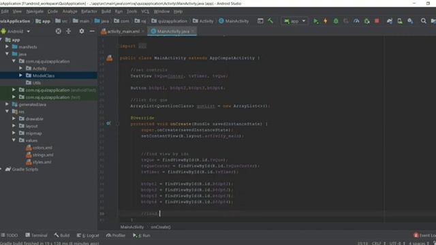Click the class gutter icon beside MainActivity declaration
Viewport: 436px width, 245px height.
pos(110,58)
